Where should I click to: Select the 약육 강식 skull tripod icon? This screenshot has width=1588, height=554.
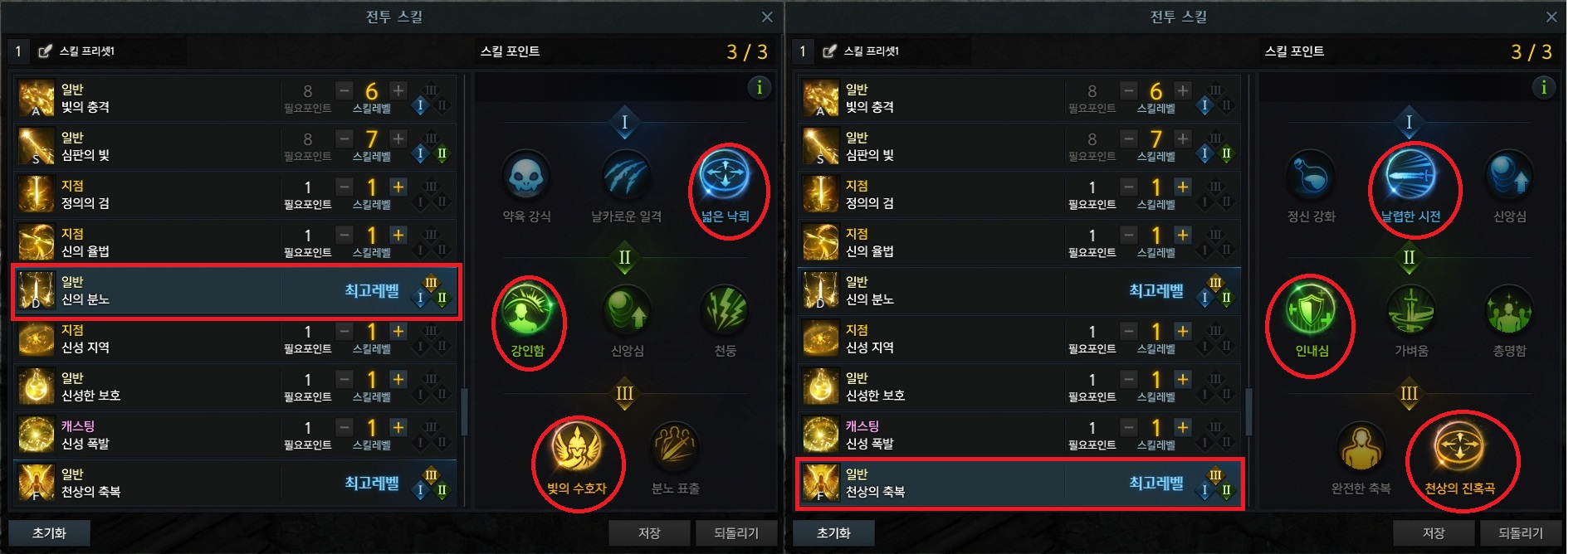click(526, 176)
